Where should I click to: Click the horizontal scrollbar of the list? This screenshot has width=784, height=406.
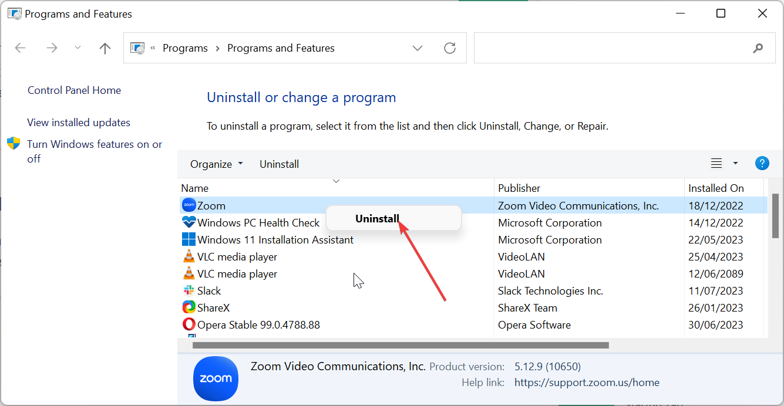click(x=401, y=345)
